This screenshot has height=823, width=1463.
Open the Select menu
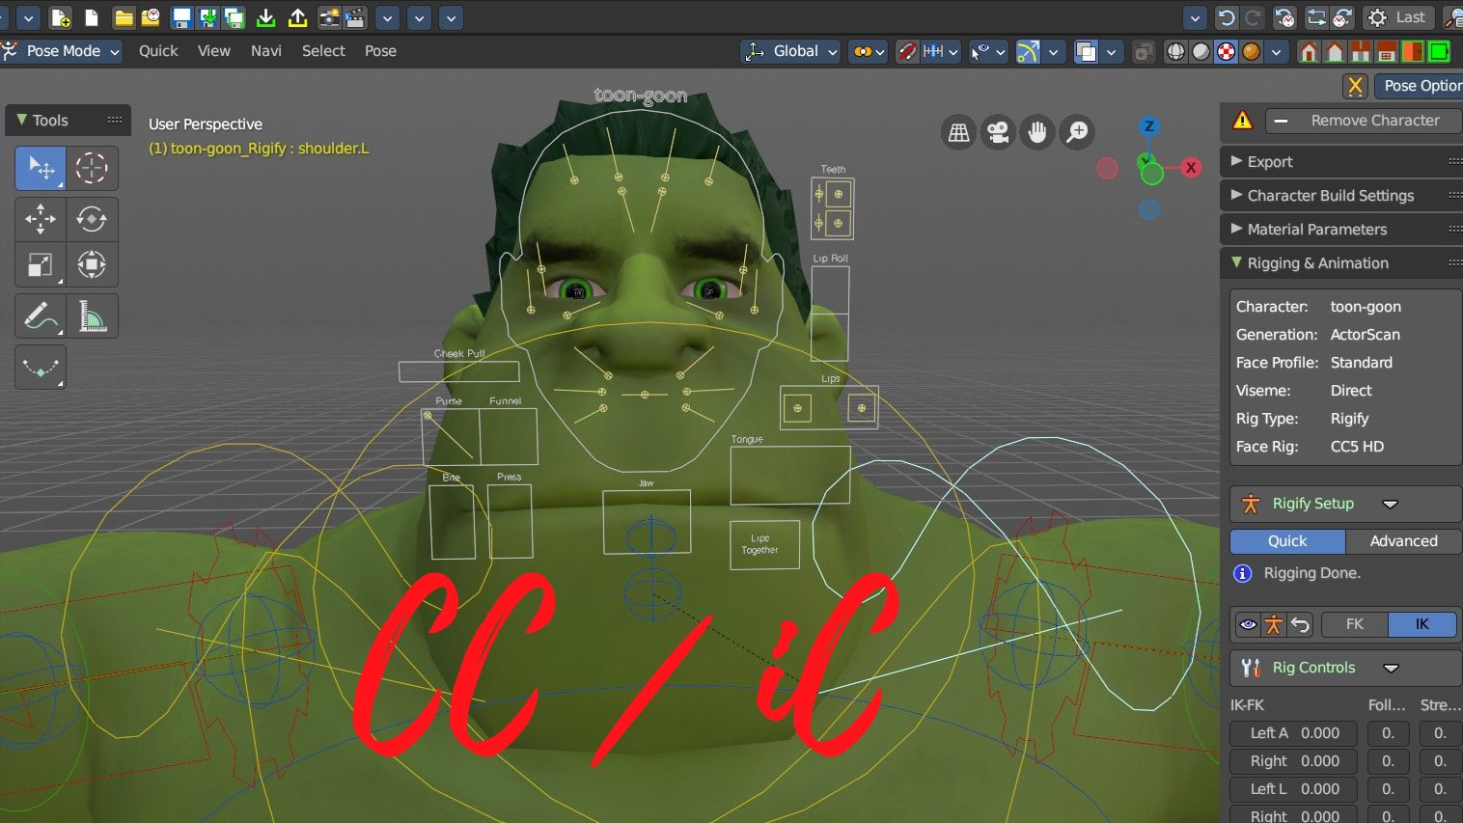[323, 51]
